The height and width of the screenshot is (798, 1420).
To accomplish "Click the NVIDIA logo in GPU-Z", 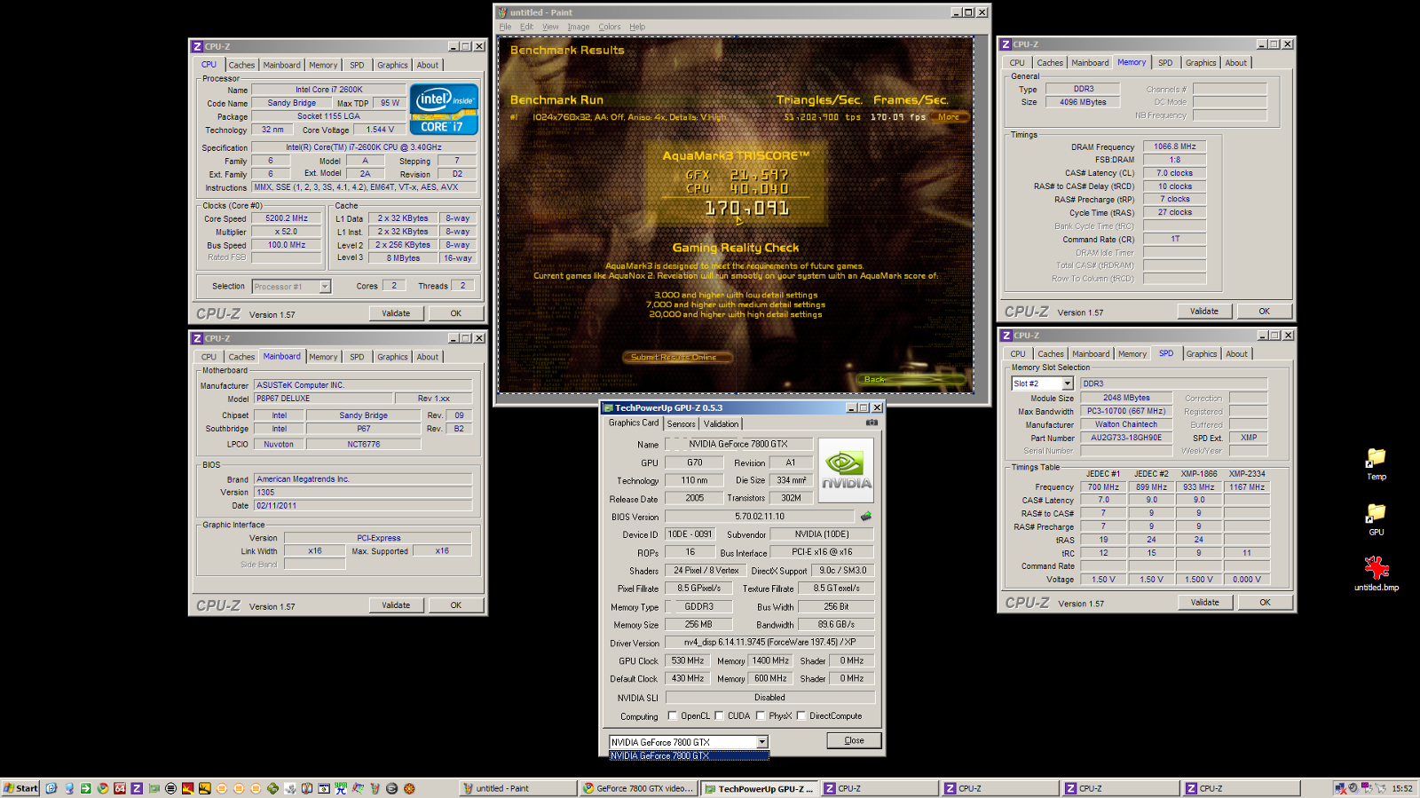I will (846, 470).
